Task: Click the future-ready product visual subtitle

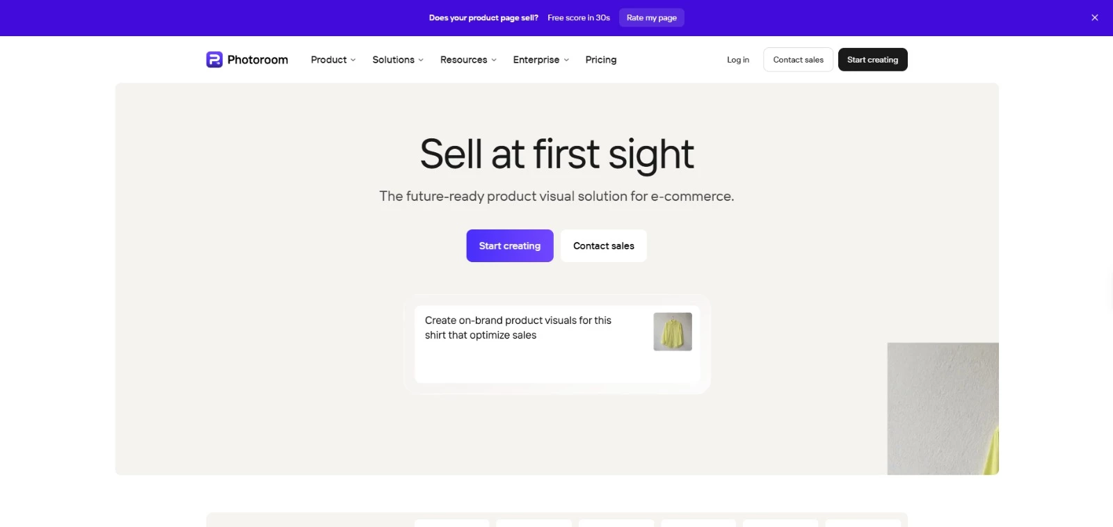Action: [556, 197]
